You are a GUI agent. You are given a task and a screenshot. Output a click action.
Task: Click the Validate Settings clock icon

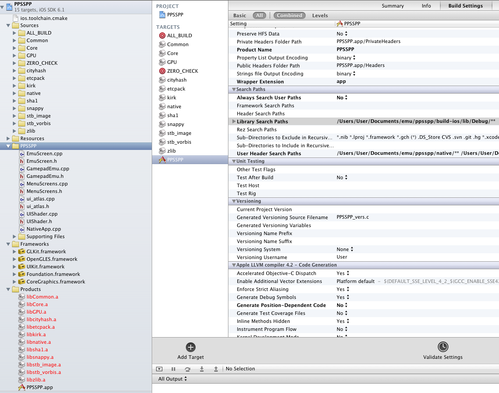[443, 347]
